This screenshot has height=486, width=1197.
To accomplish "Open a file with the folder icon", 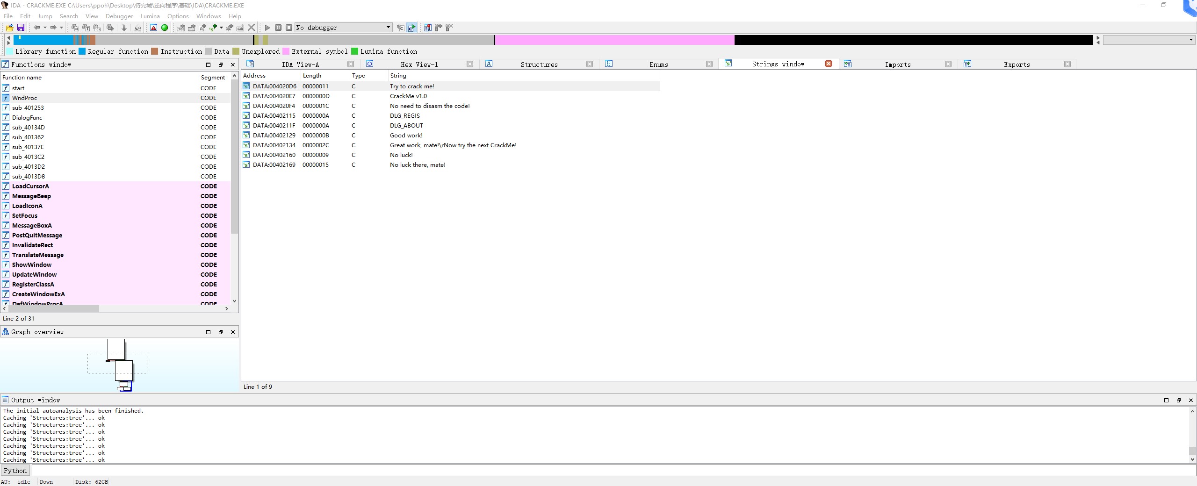I will pyautogui.click(x=9, y=28).
